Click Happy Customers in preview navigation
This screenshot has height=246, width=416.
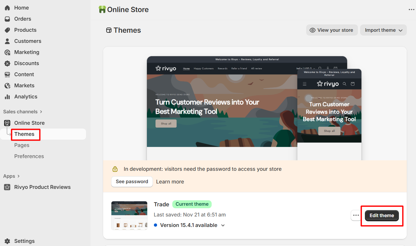coord(204,69)
